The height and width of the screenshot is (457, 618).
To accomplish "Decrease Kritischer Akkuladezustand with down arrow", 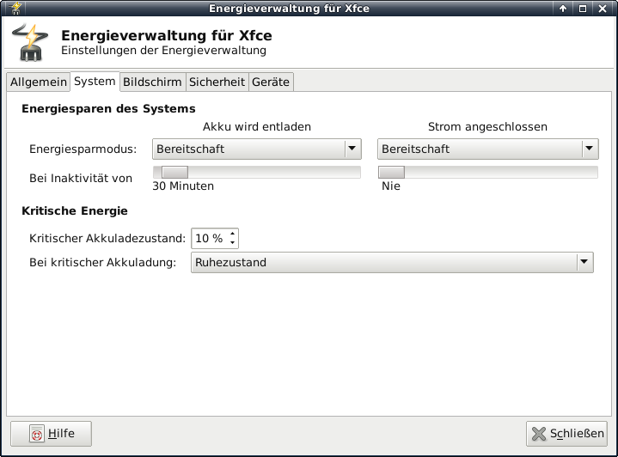I will point(232,243).
